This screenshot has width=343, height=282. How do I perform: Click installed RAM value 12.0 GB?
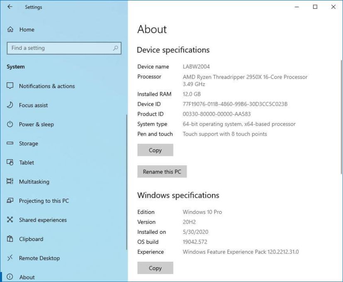[192, 94]
